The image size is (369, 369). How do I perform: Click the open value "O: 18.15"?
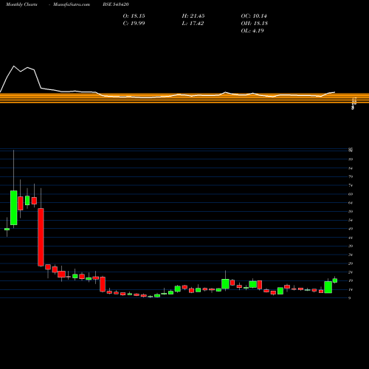tap(134, 16)
